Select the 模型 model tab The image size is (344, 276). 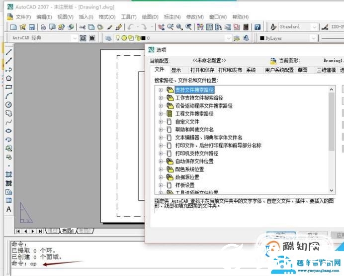click(x=53, y=231)
